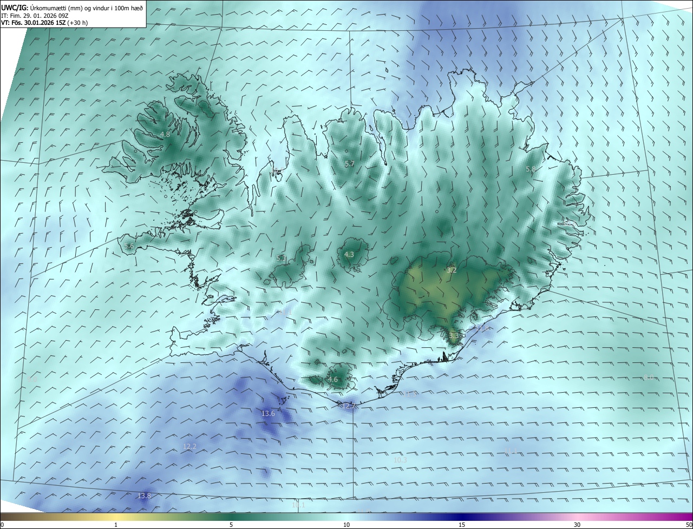The image size is (693, 529).
Task: Click the 4.3 value on the central glacier
Action: 349,254
